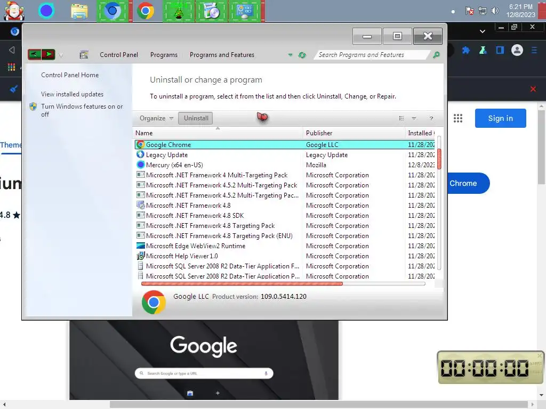Open Turn Windows features on or off

(82, 110)
